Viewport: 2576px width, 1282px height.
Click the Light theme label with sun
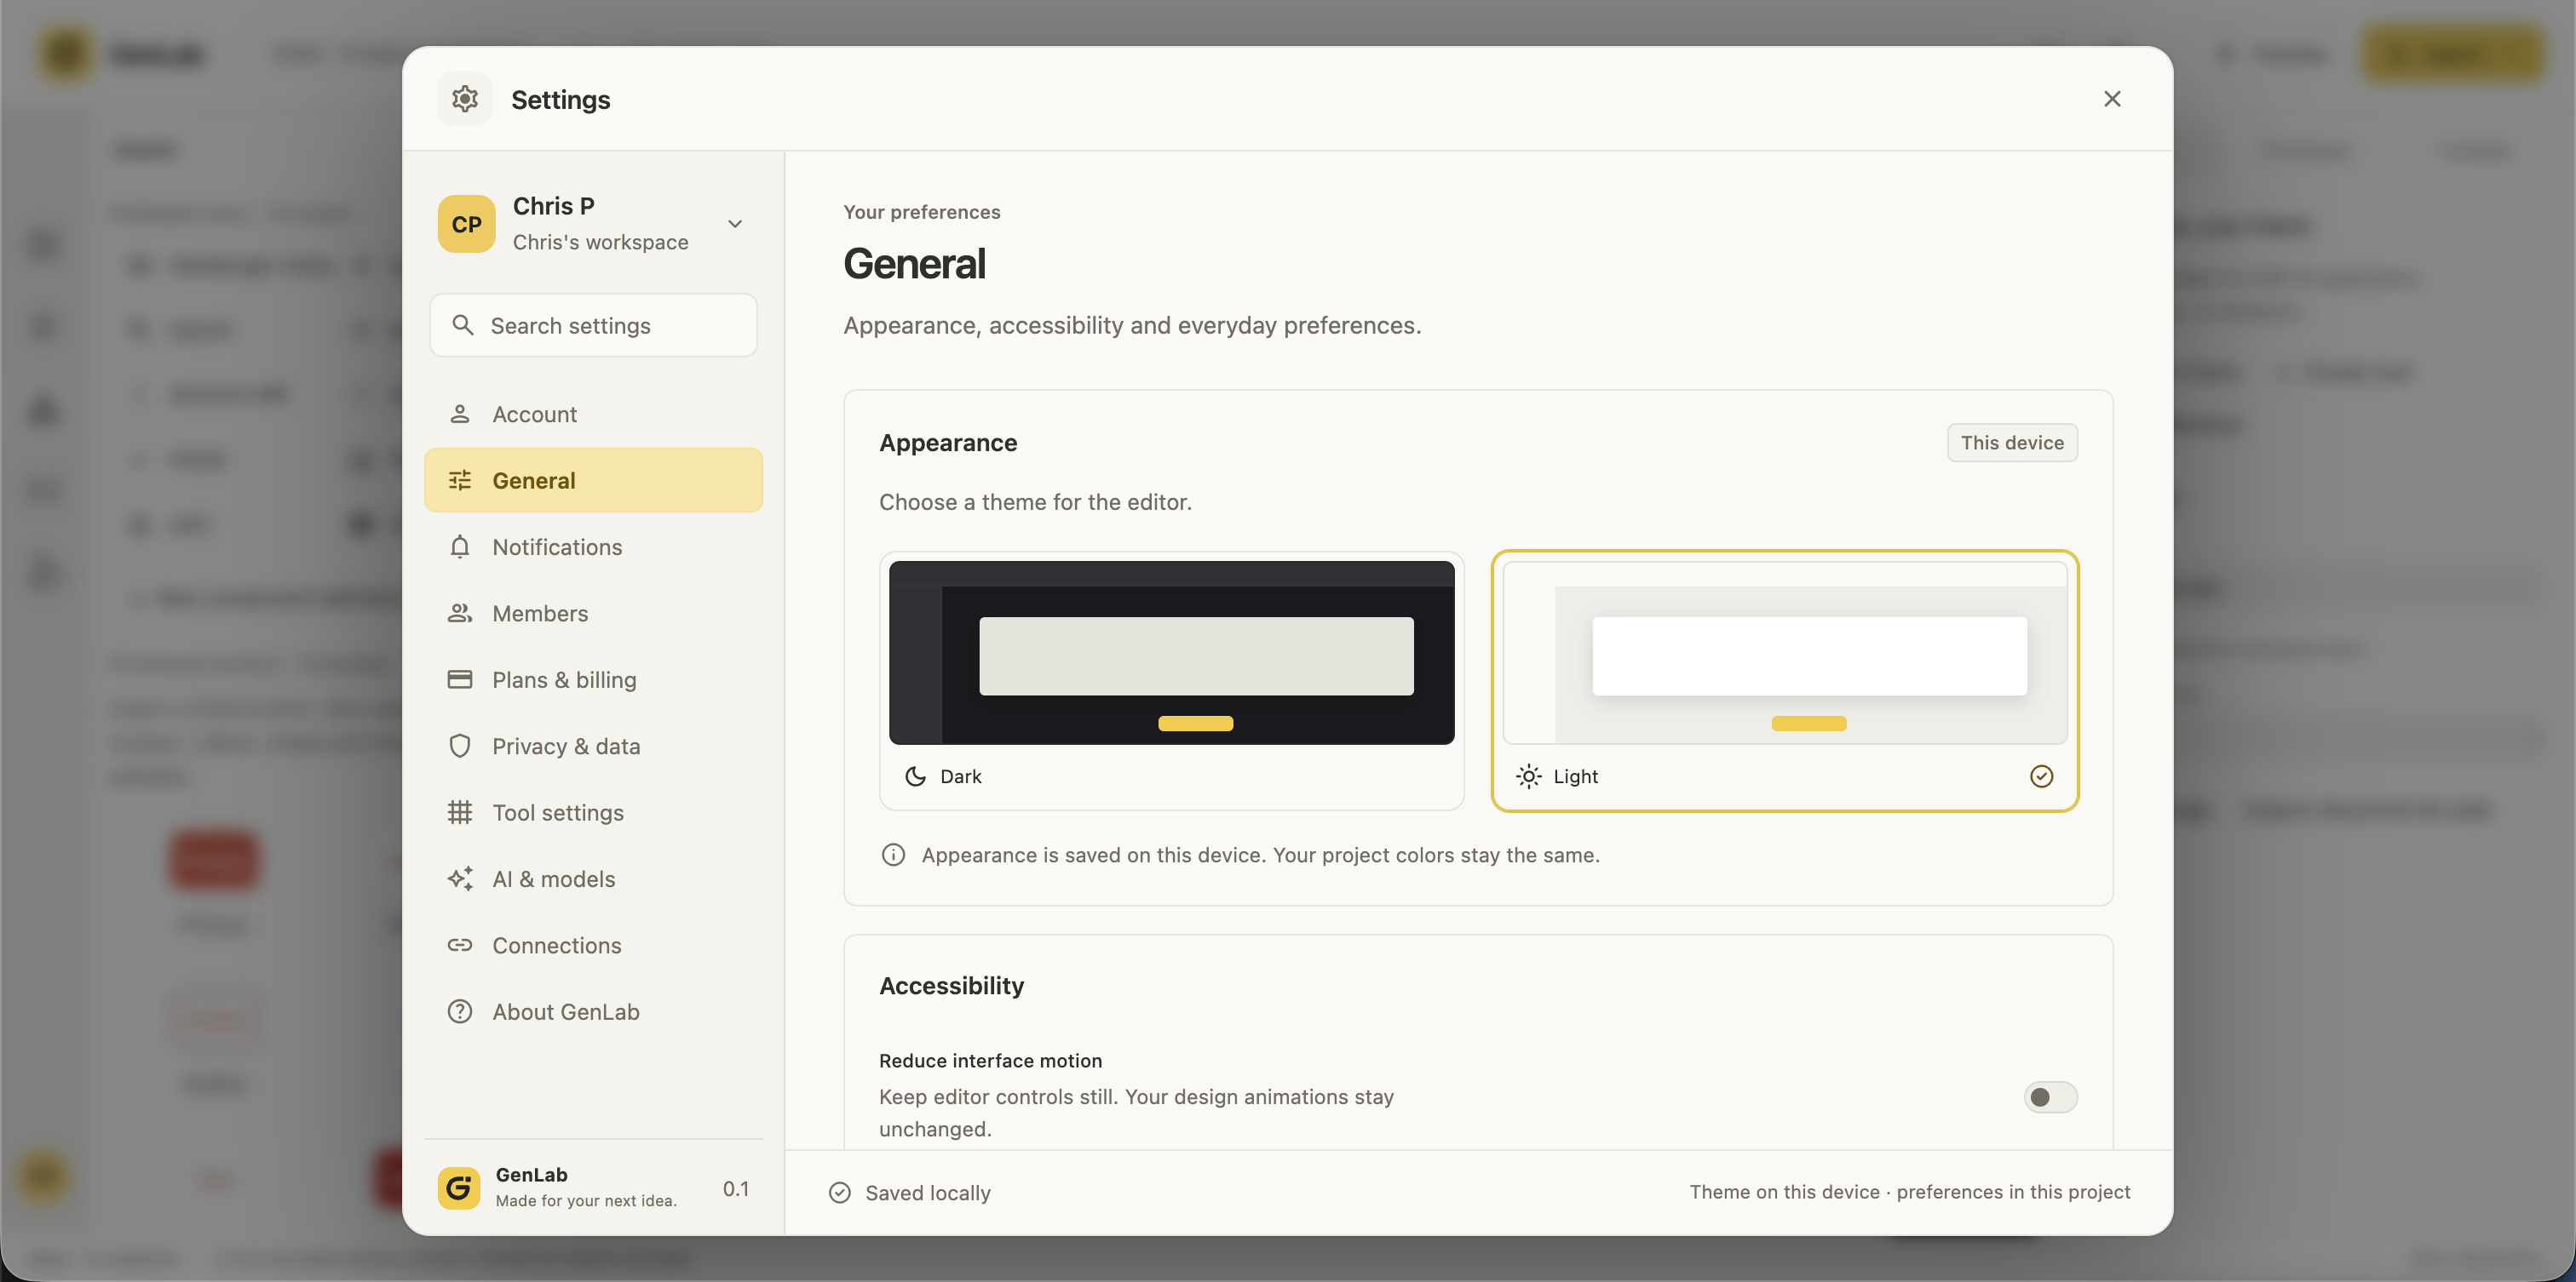click(1557, 776)
